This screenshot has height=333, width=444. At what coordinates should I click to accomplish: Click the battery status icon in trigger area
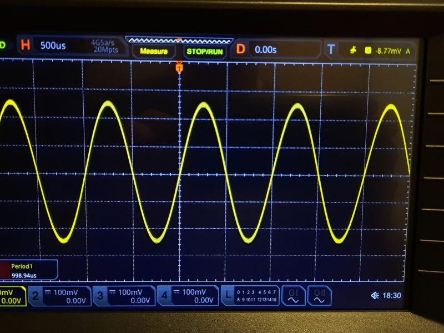[369, 50]
